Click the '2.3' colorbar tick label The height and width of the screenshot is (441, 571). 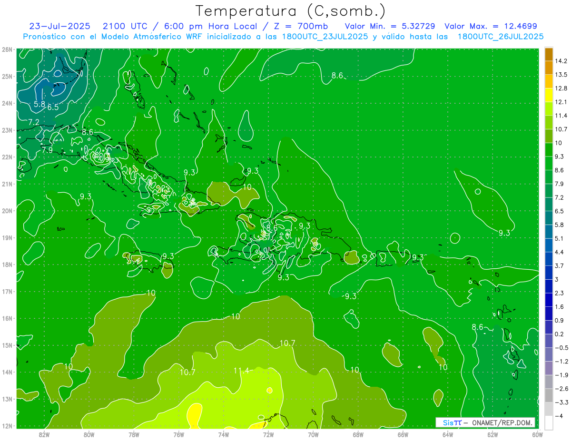pyautogui.click(x=560, y=293)
